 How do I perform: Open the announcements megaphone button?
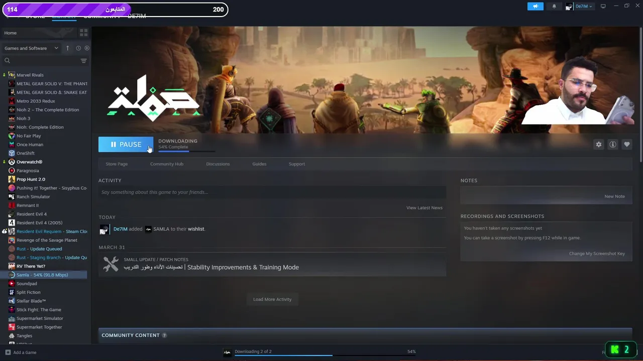(535, 6)
